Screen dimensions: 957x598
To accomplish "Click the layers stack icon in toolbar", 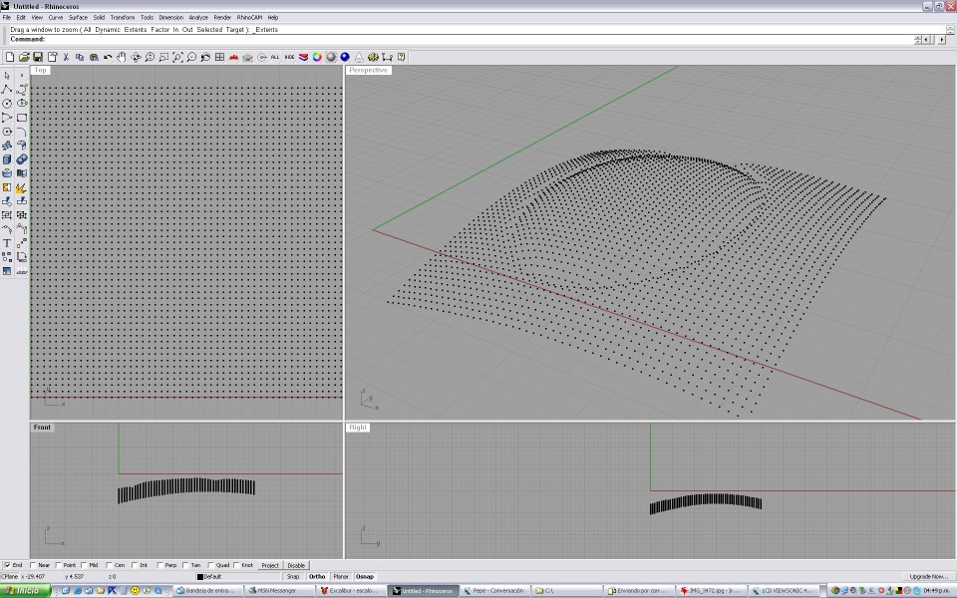I will [x=303, y=57].
